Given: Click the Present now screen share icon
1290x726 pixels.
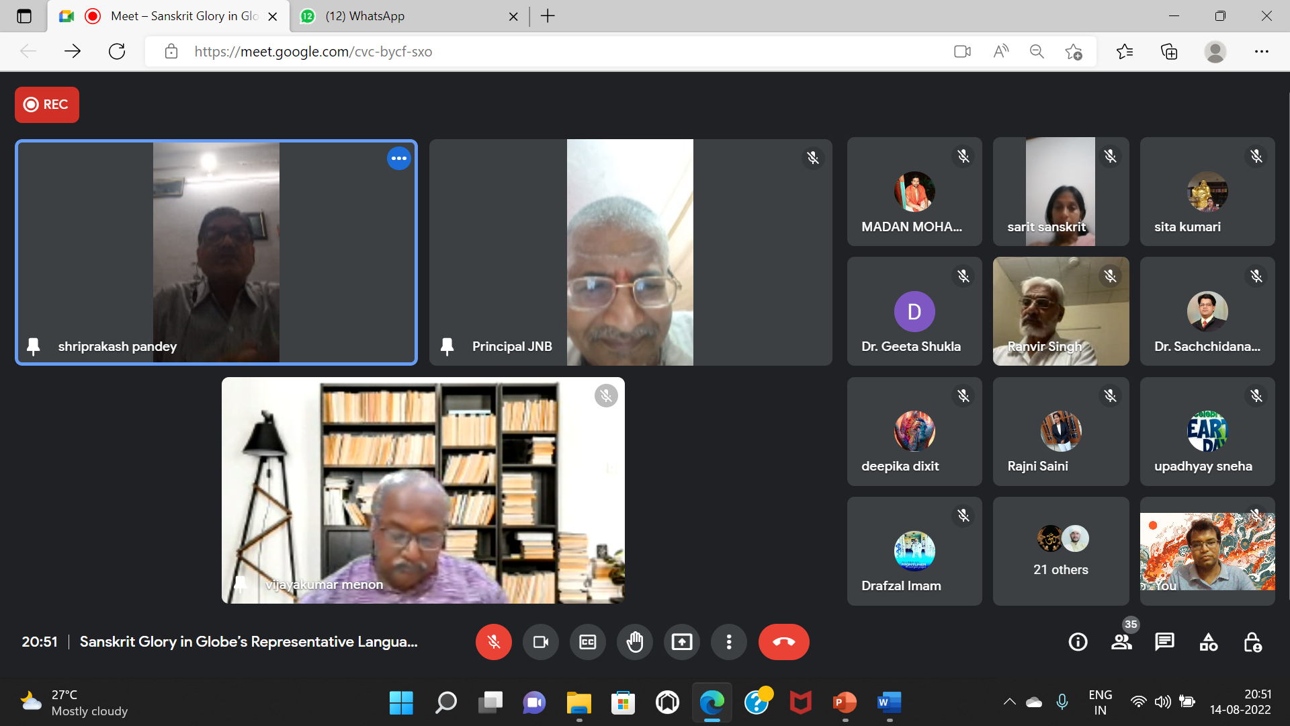Looking at the screenshot, I should pyautogui.click(x=681, y=642).
